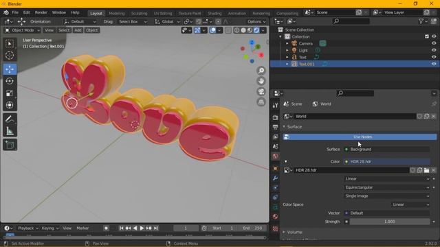Open the Object properties tab
This screenshot has width=440, height=247.
coord(275,168)
